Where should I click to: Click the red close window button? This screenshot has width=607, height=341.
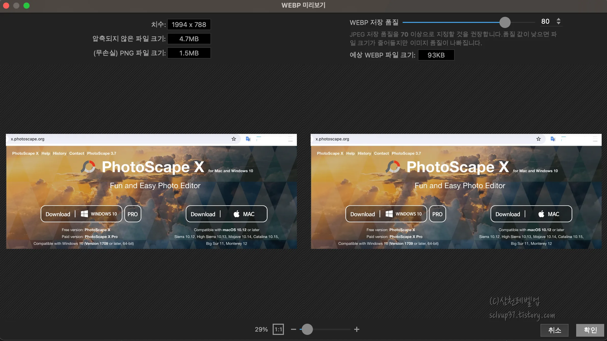[6, 5]
